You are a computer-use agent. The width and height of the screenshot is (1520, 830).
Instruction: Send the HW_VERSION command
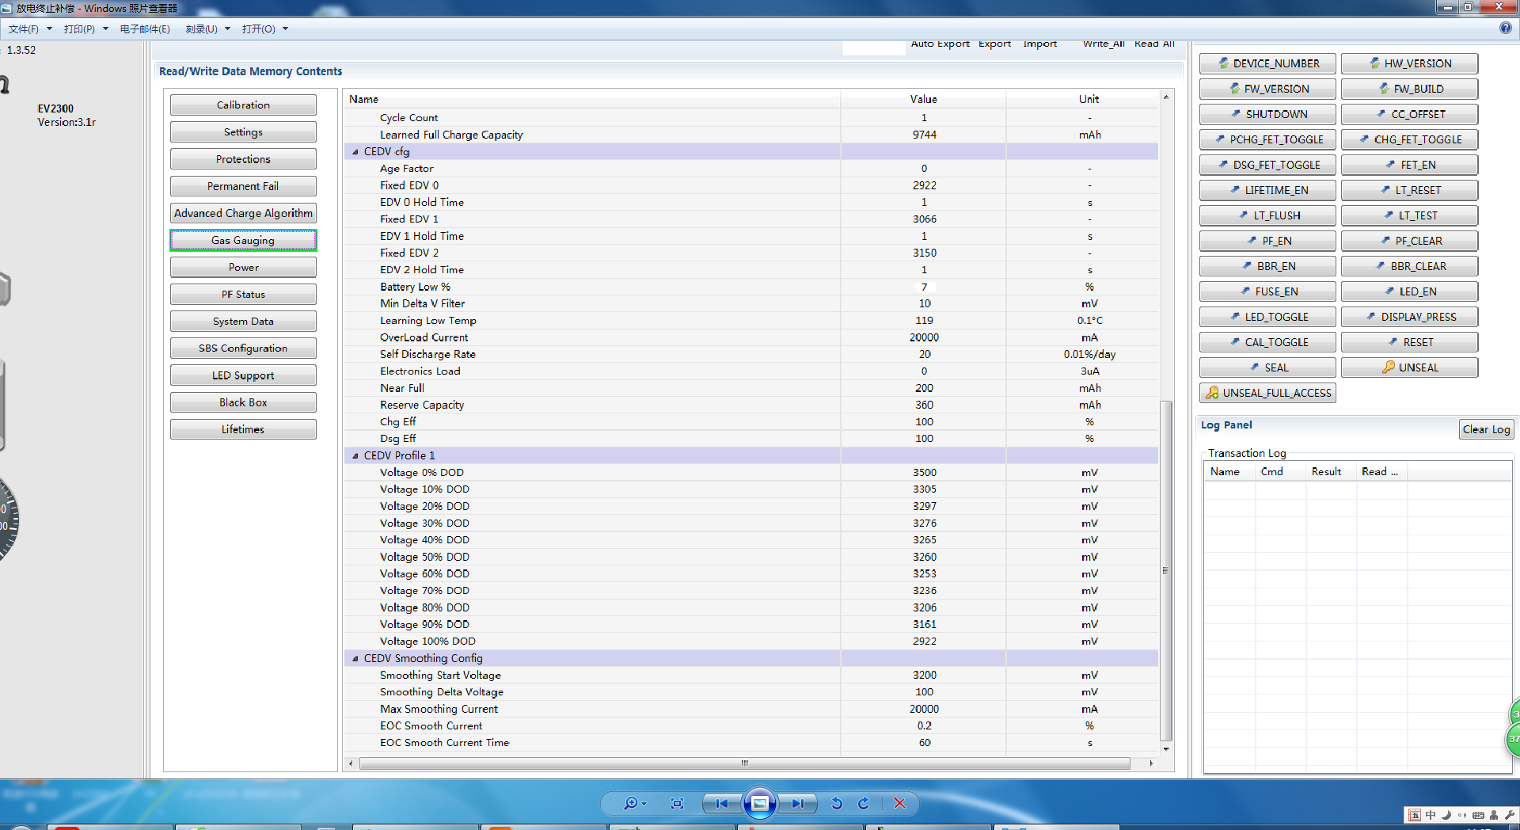(x=1409, y=63)
